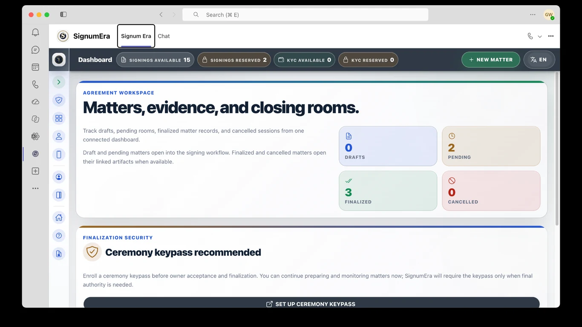
Task: Click the SignumEra logo tile above sidebar
Action: click(x=59, y=60)
